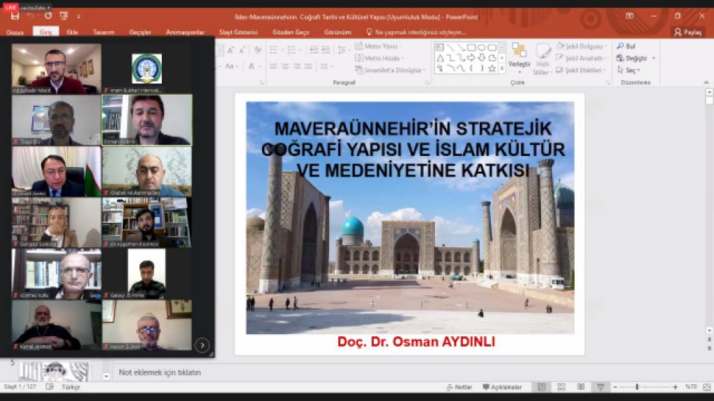Switch to Reading view in status bar
This screenshot has height=401, width=714.
[581, 386]
